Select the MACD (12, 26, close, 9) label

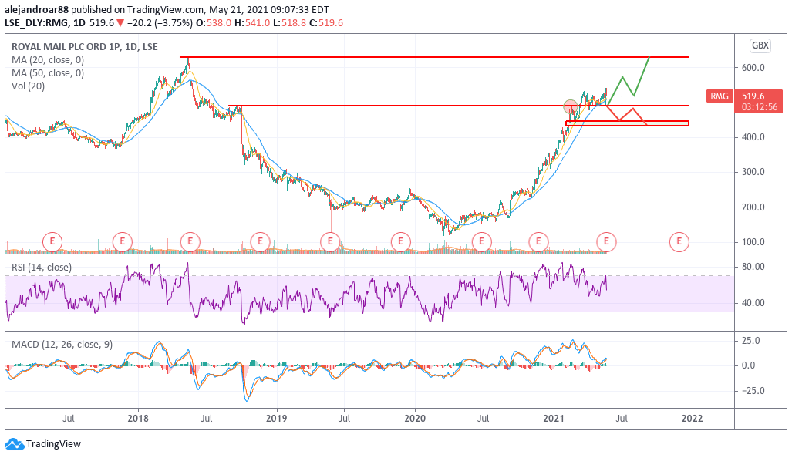62,345
